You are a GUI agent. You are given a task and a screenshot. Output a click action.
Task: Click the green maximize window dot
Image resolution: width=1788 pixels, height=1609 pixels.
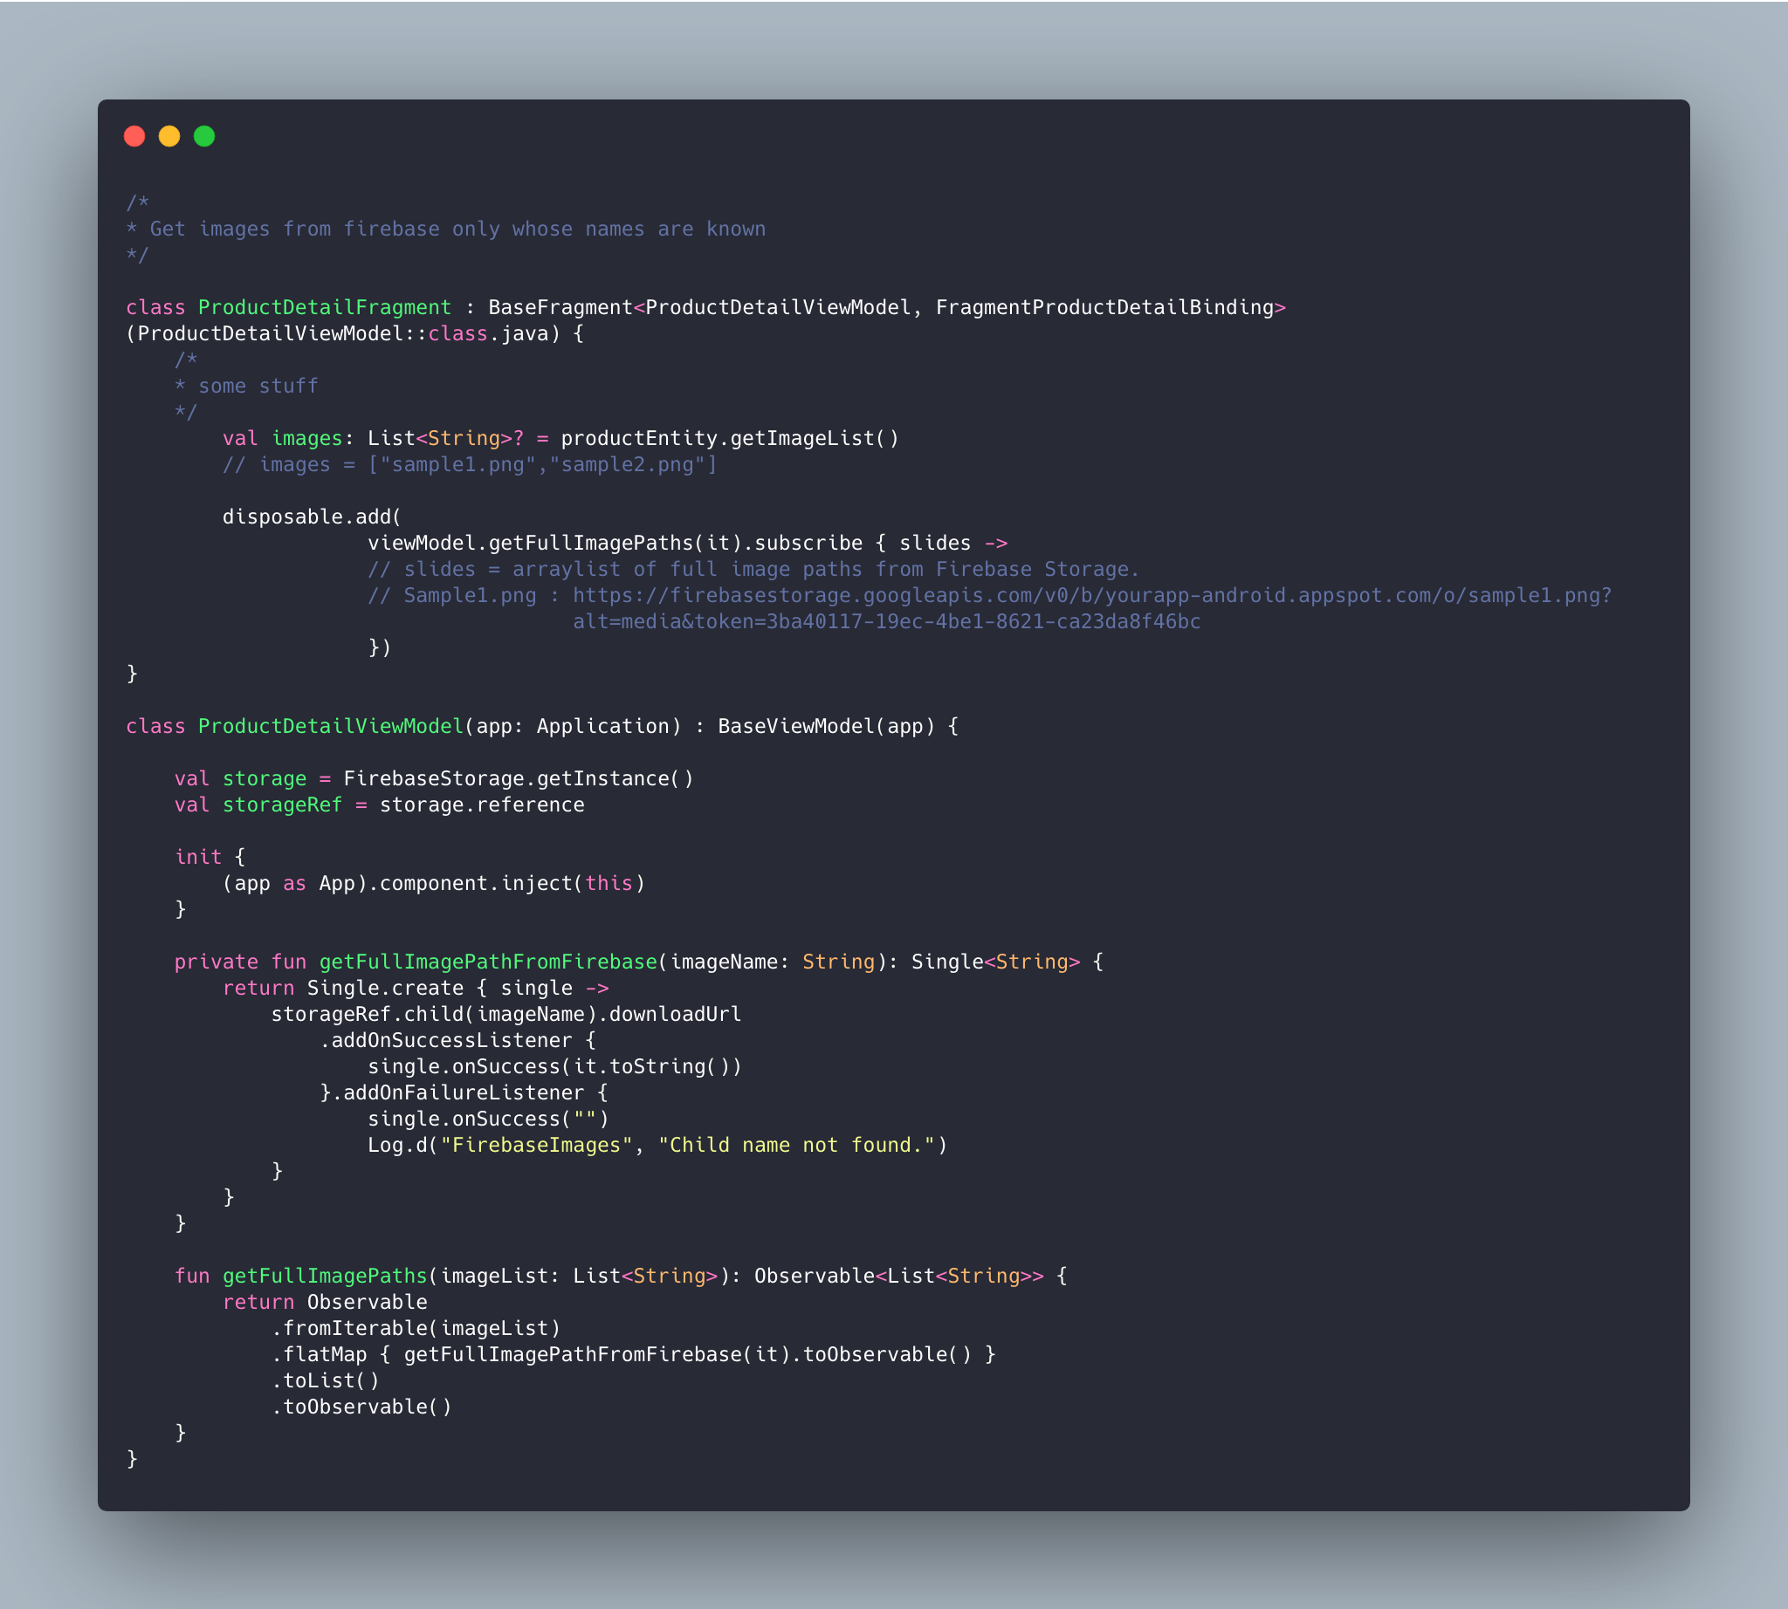coord(204,136)
